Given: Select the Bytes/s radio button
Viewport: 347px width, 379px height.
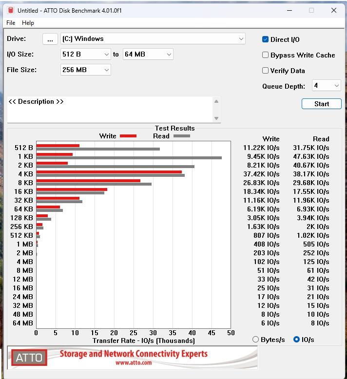Looking at the screenshot, I should tap(255, 340).
